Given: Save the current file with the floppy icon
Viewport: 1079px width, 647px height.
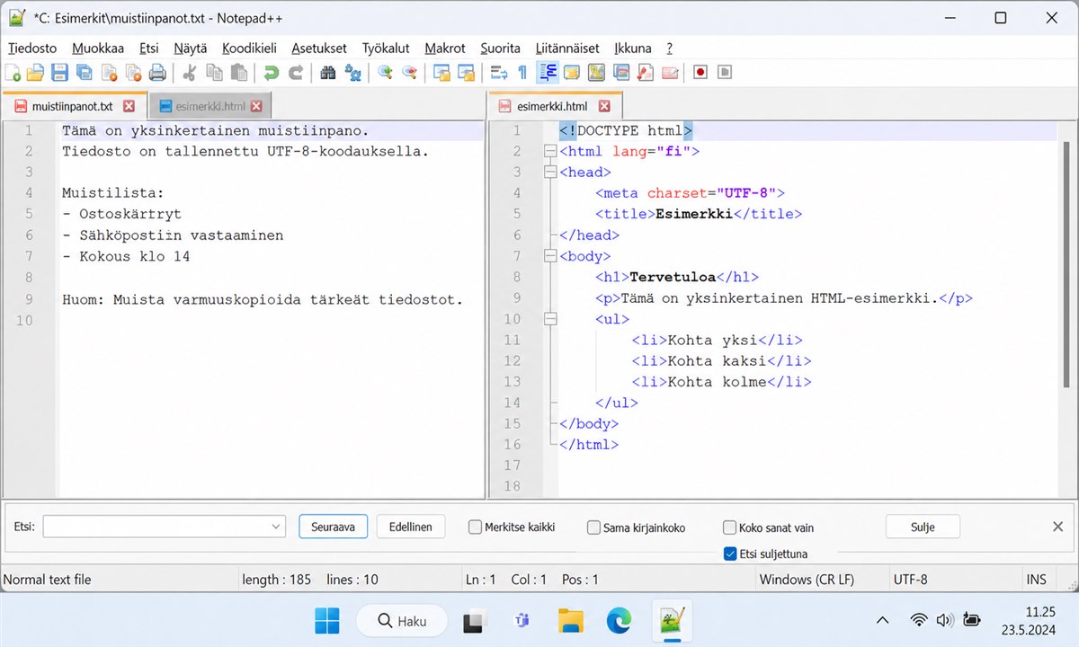Looking at the screenshot, I should 59,73.
